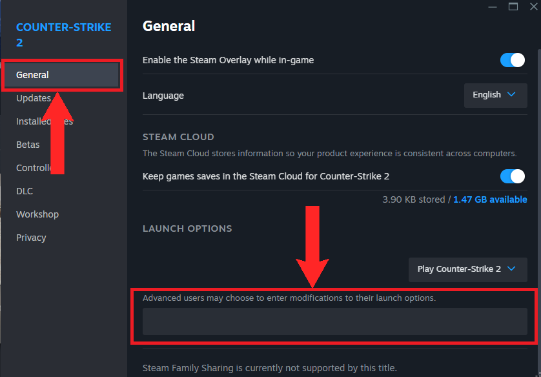Open the Controller settings section

pyautogui.click(x=32, y=168)
